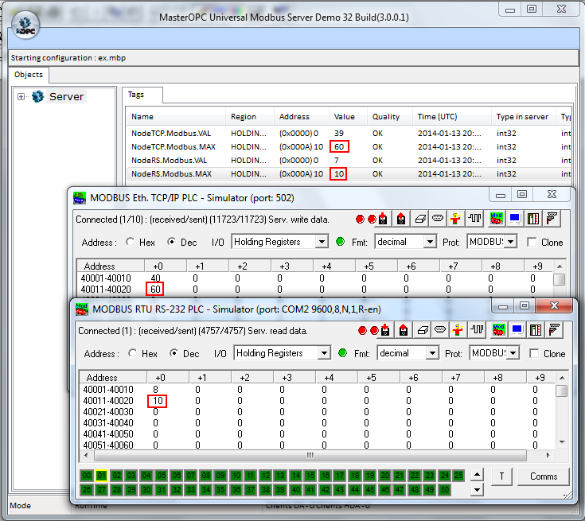Click the square waveform icon in the TCP/IP simulator

(475, 218)
